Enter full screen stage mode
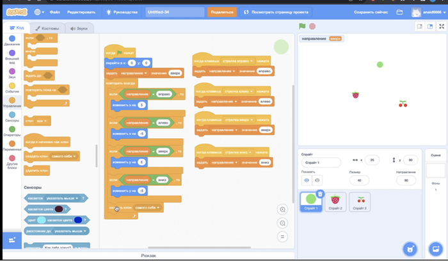This screenshot has height=262, width=448. tap(442, 26)
